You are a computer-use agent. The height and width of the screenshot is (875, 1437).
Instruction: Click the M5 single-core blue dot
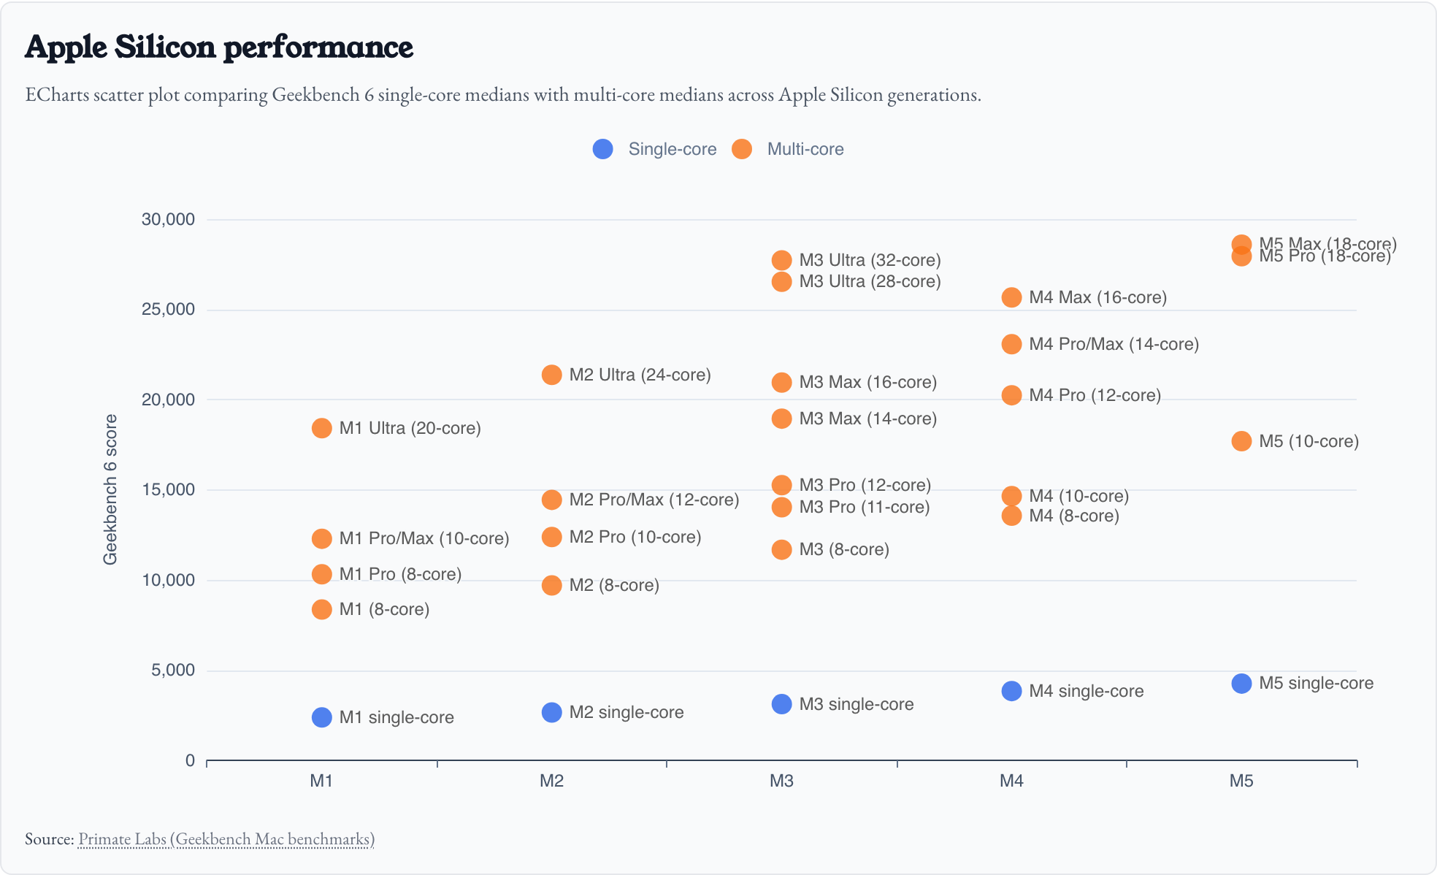click(1241, 684)
